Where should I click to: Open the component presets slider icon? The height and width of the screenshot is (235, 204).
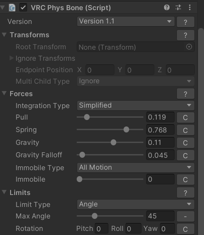[x=178, y=7]
